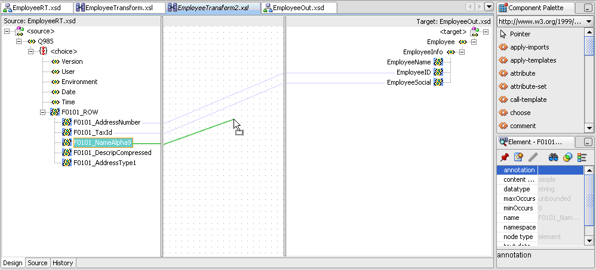Collapse the Q98S node

[19, 41]
